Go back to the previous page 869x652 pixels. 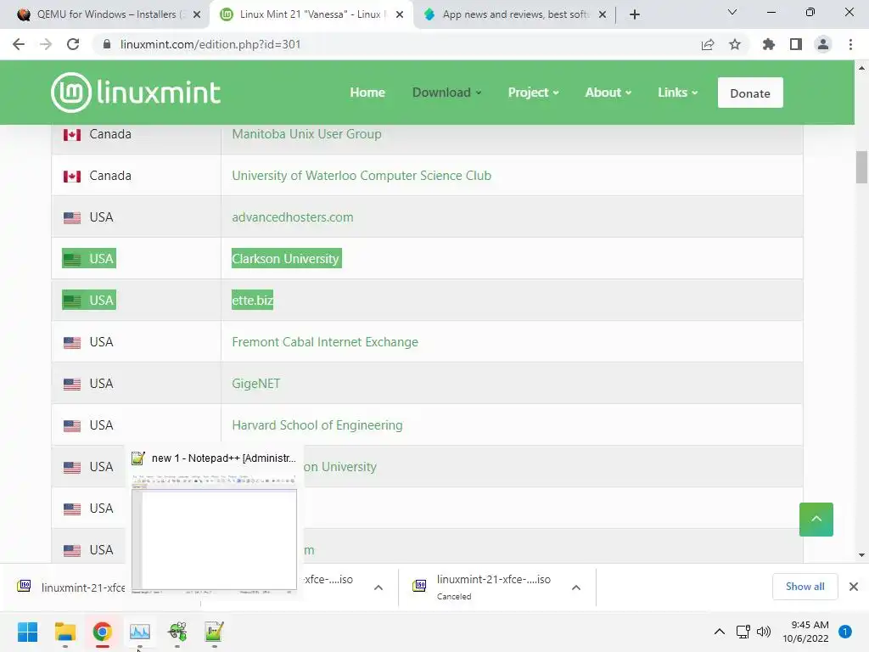[19, 44]
